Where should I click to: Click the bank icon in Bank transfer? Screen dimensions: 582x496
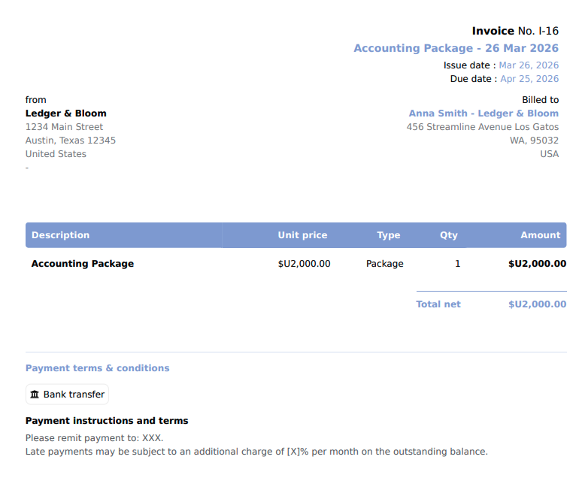click(x=35, y=394)
